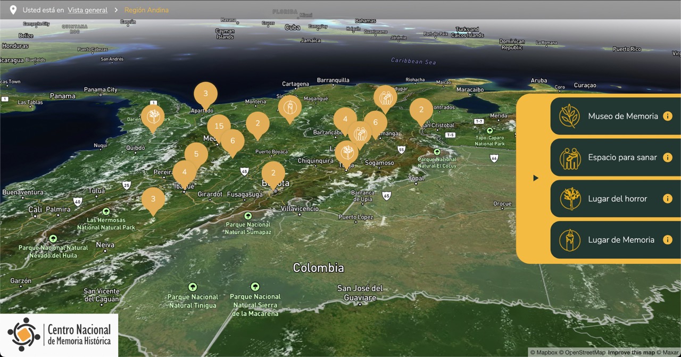Click the Caribbean Sea label

tap(413, 61)
